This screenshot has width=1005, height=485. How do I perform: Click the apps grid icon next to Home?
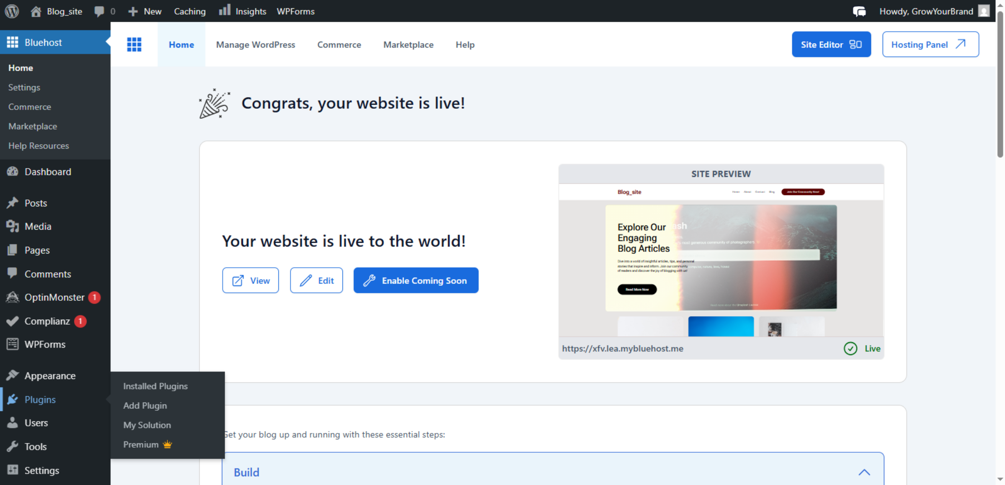point(134,44)
